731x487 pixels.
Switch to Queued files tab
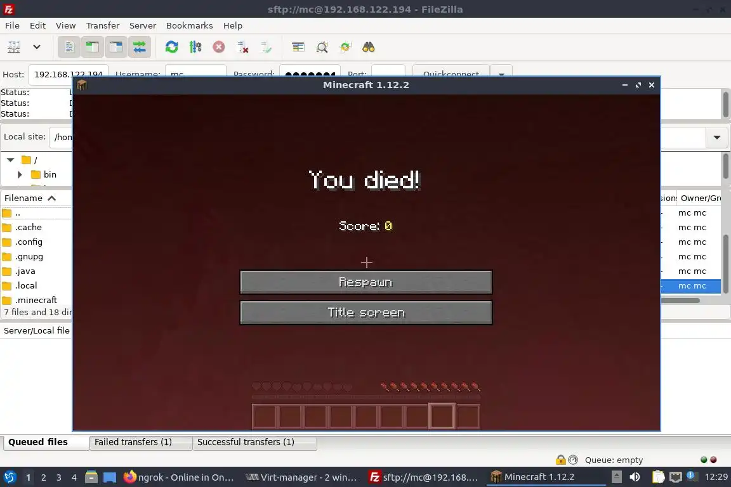click(46, 442)
